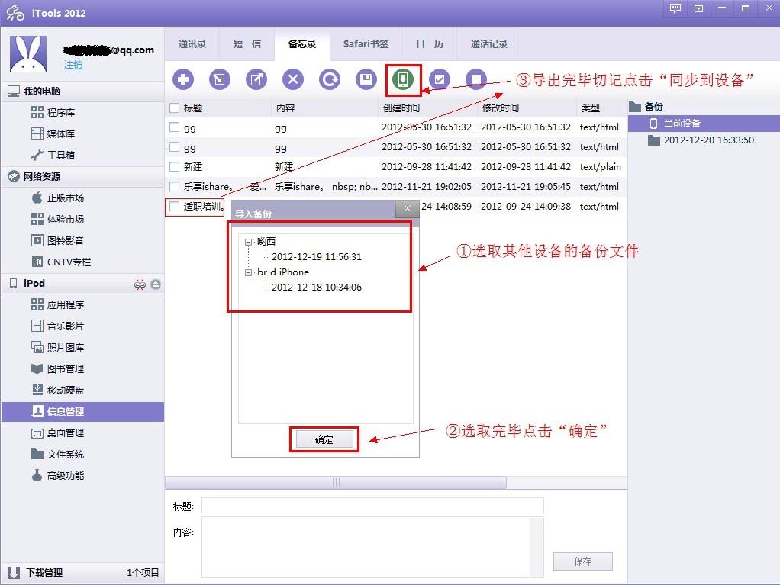Tick the checkbox for the 新建 memo

point(175,167)
